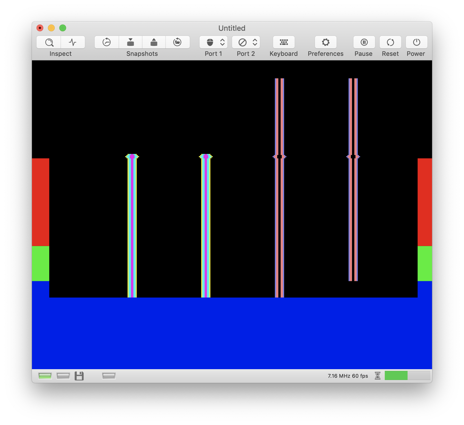Take a snapshot with down-arrow stack icon
This screenshot has height=425, width=464.
[x=131, y=42]
